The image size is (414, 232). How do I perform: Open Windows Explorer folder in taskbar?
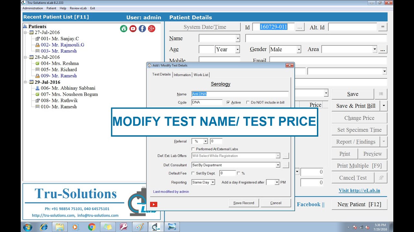[60, 227]
